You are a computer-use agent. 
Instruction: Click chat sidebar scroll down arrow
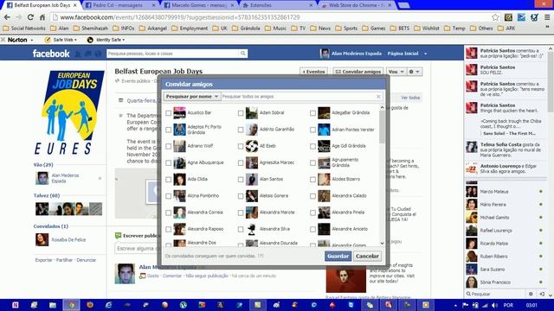(551, 295)
